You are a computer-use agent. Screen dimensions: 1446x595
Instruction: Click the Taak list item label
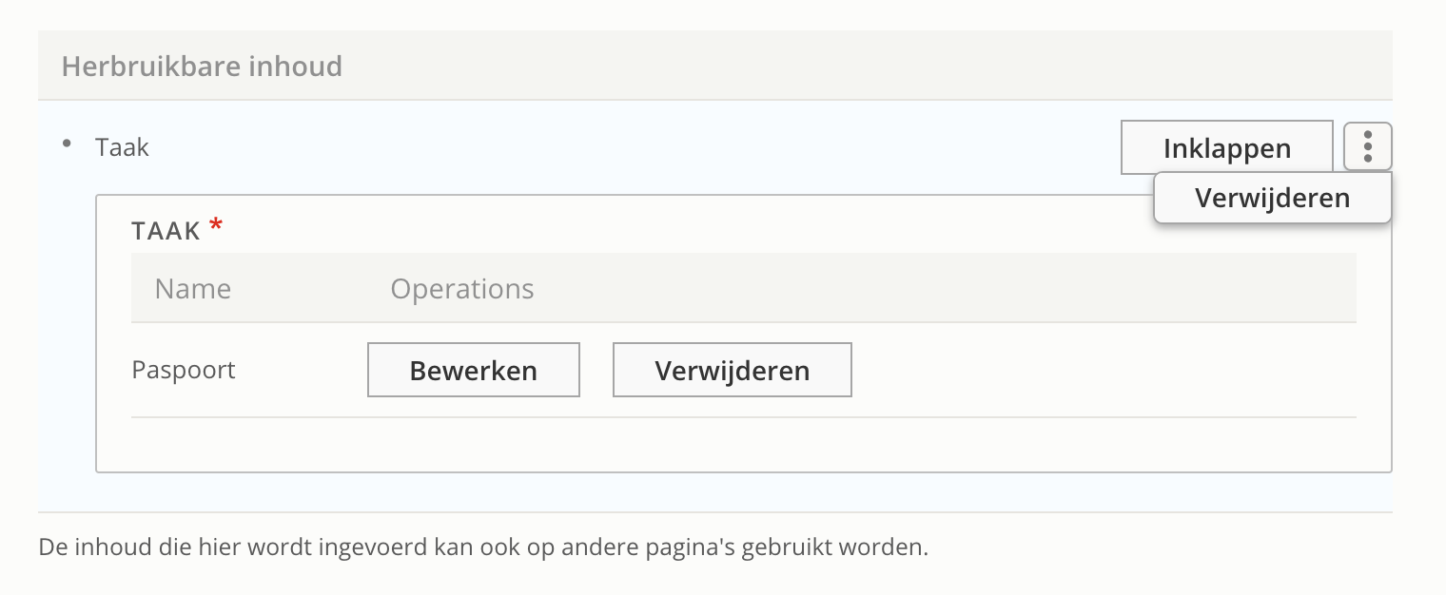coord(123,147)
